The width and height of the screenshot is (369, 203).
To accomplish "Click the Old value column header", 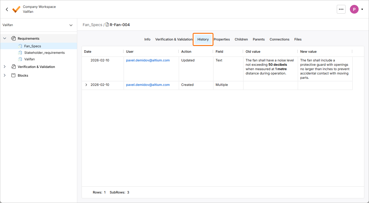I will point(253,52).
